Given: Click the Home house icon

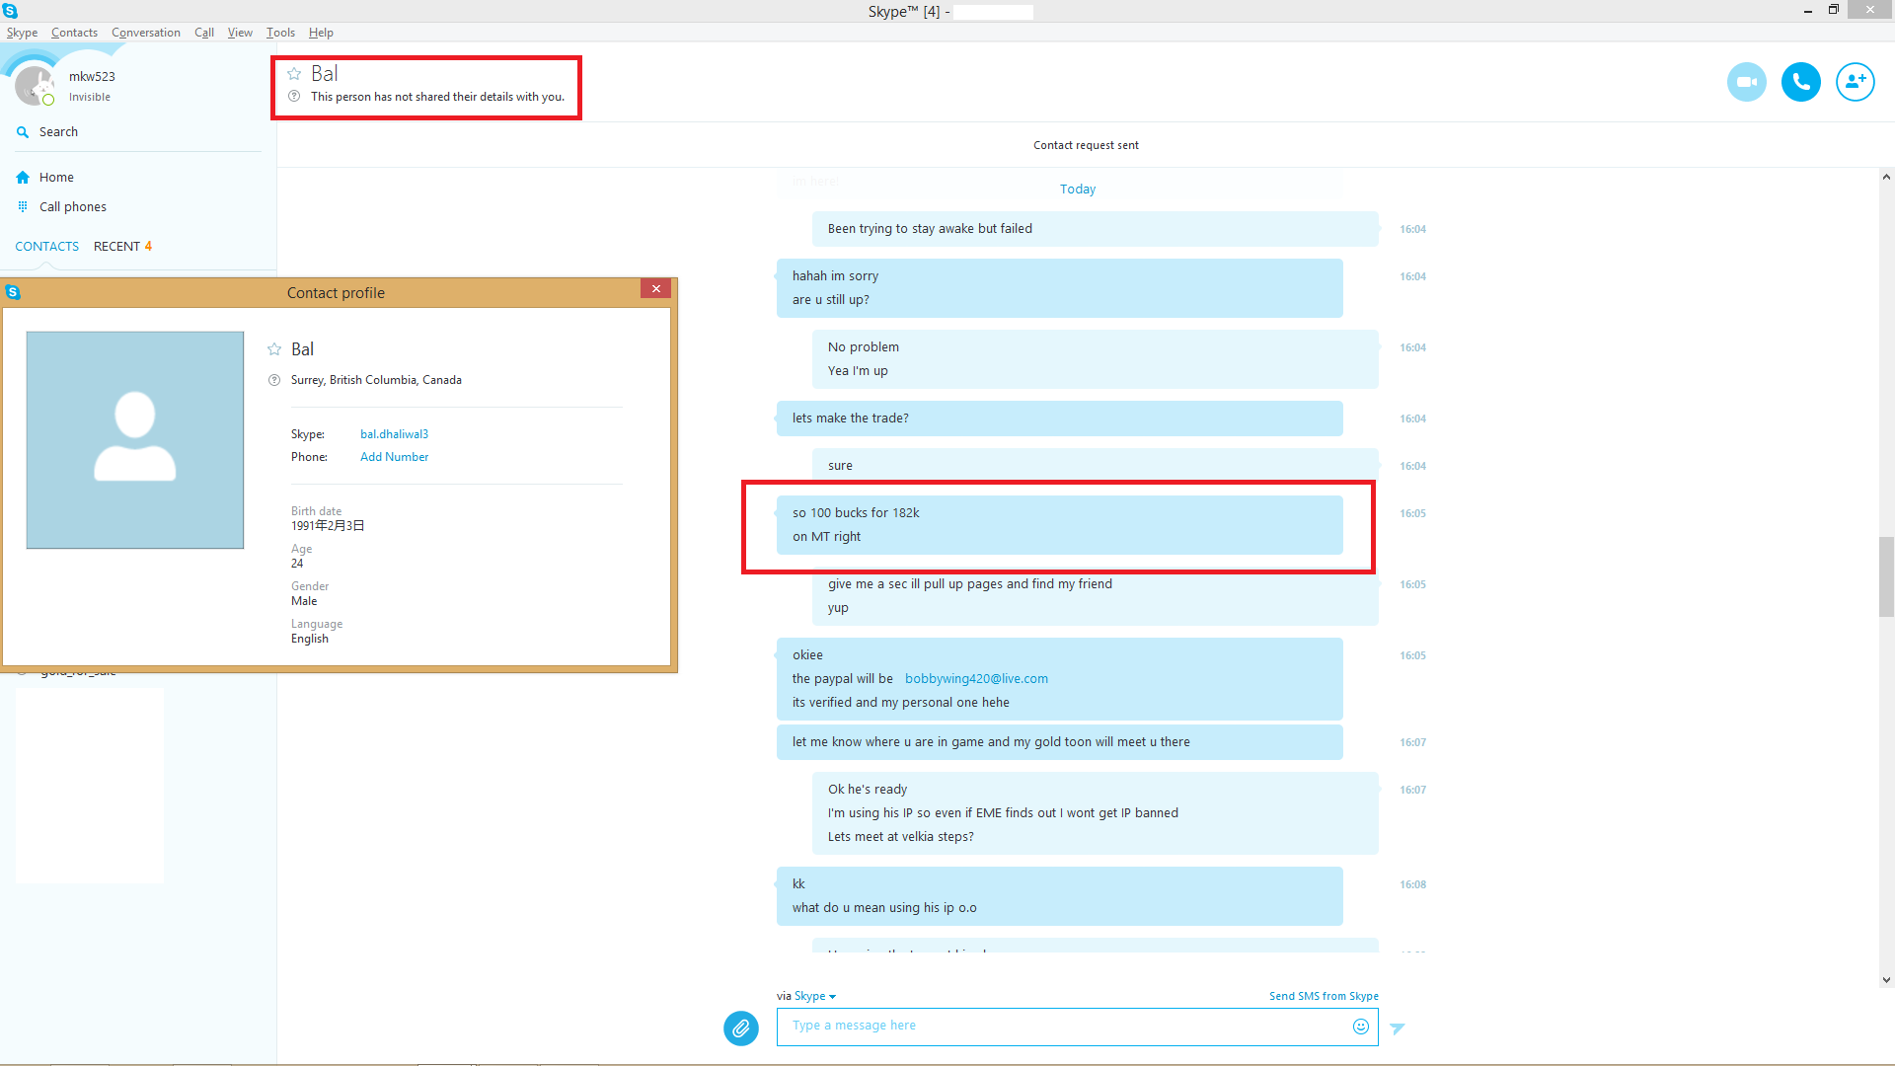Looking at the screenshot, I should point(23,178).
